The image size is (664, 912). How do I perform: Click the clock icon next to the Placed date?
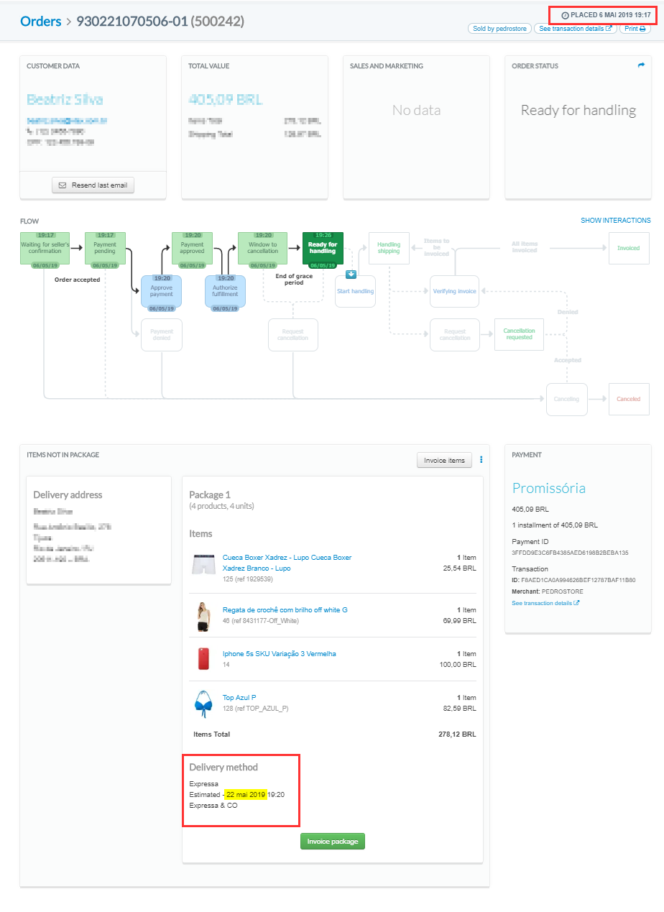click(565, 15)
